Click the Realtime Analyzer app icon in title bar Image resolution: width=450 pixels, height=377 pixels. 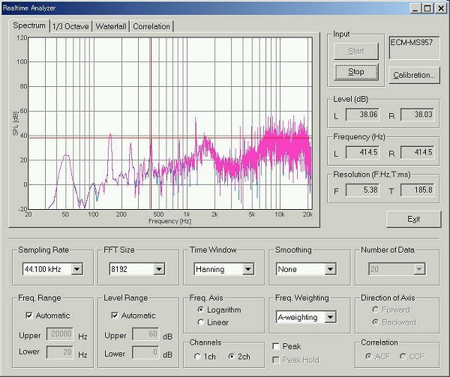(x=6, y=7)
